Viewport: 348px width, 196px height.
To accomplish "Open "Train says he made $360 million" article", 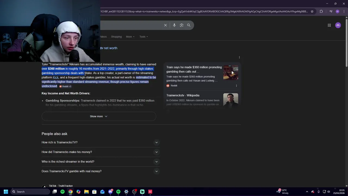I will click(194, 69).
